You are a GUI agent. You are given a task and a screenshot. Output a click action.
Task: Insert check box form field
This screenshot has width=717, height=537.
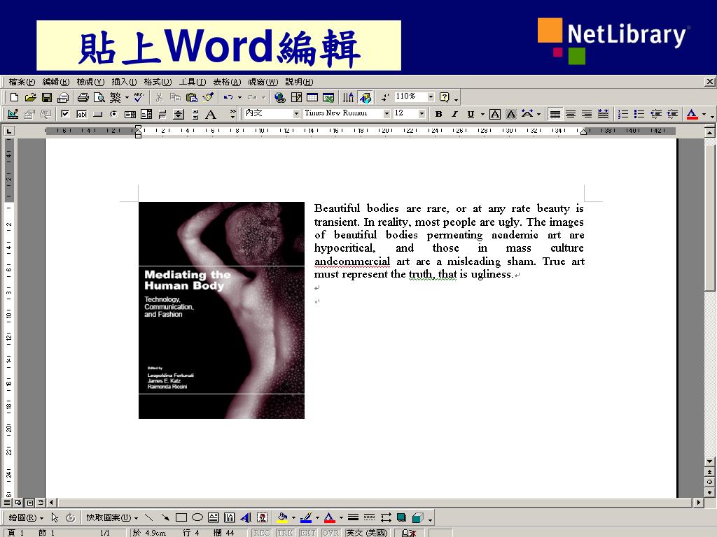pyautogui.click(x=65, y=114)
